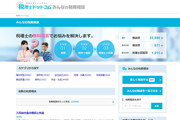Click the 税務相談を探す label
This screenshot has height=120, width=180.
pyautogui.click(x=133, y=99)
